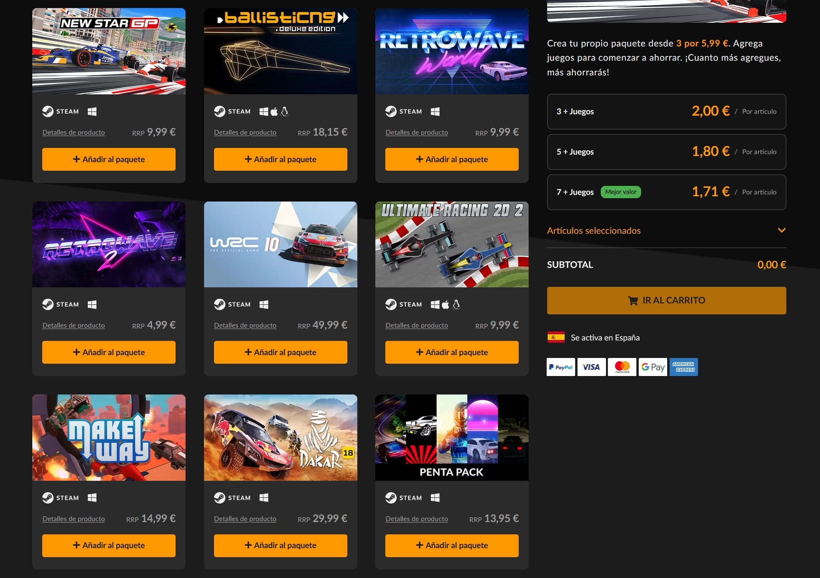The image size is (820, 578).
Task: Select the 5 + Juegos pricing tier
Action: point(666,152)
